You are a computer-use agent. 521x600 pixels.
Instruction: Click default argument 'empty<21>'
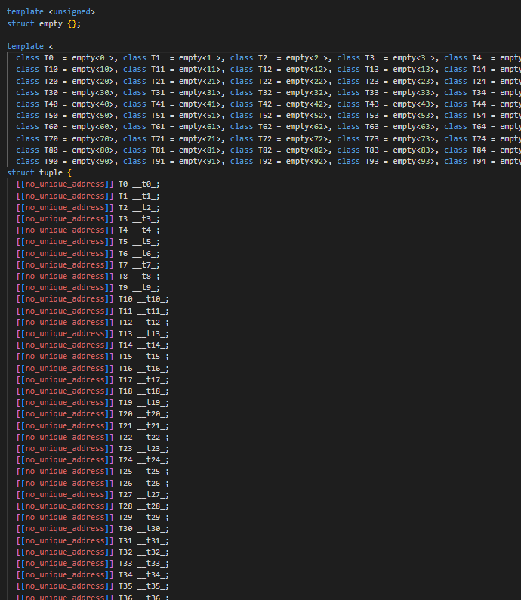(200, 81)
